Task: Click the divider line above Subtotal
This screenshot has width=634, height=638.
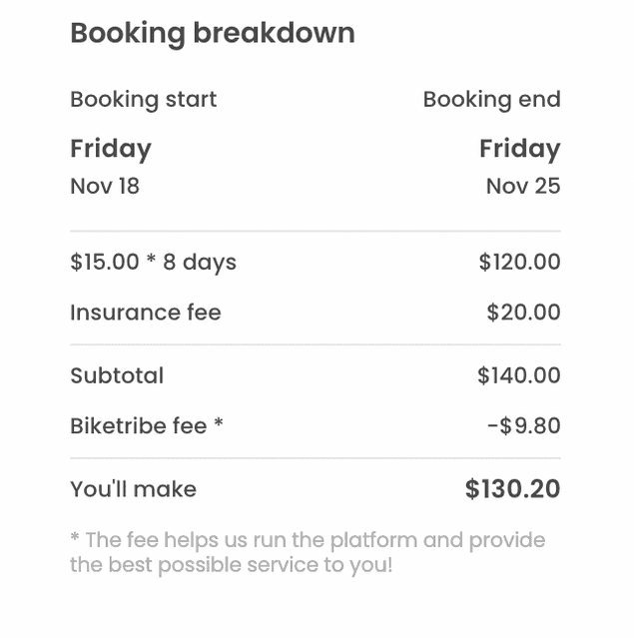Action: [315, 345]
